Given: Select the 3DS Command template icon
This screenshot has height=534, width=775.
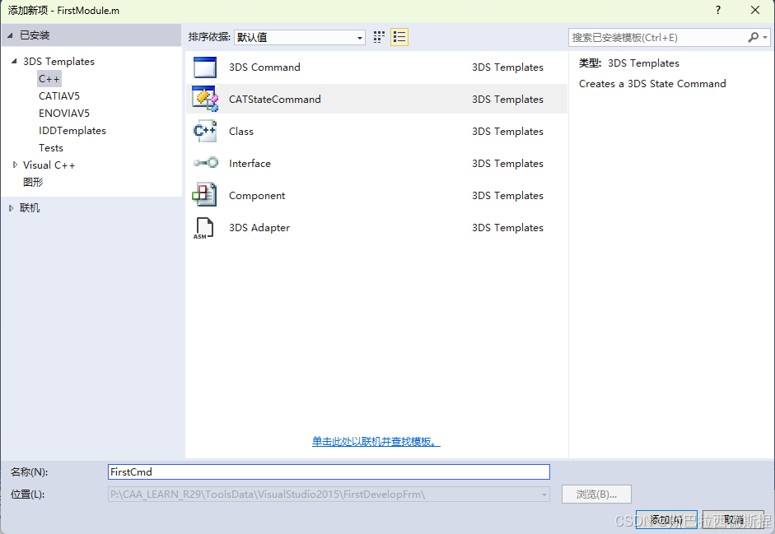Looking at the screenshot, I should tap(204, 67).
